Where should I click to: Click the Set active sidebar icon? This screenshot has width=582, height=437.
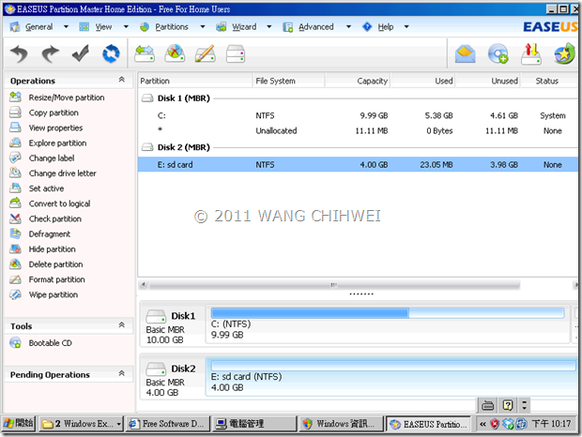point(15,188)
